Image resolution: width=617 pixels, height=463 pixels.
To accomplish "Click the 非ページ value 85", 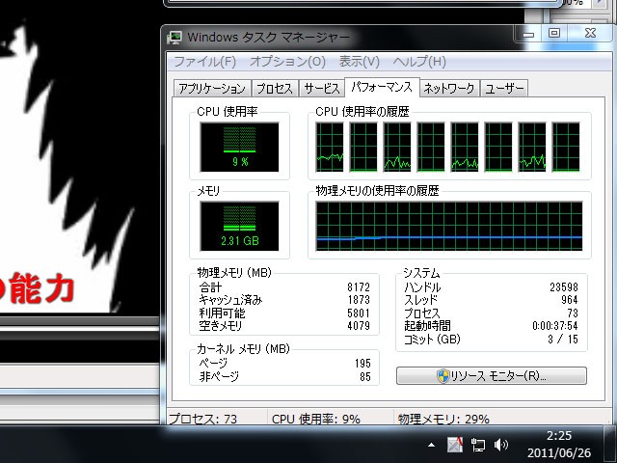I will [x=365, y=376].
